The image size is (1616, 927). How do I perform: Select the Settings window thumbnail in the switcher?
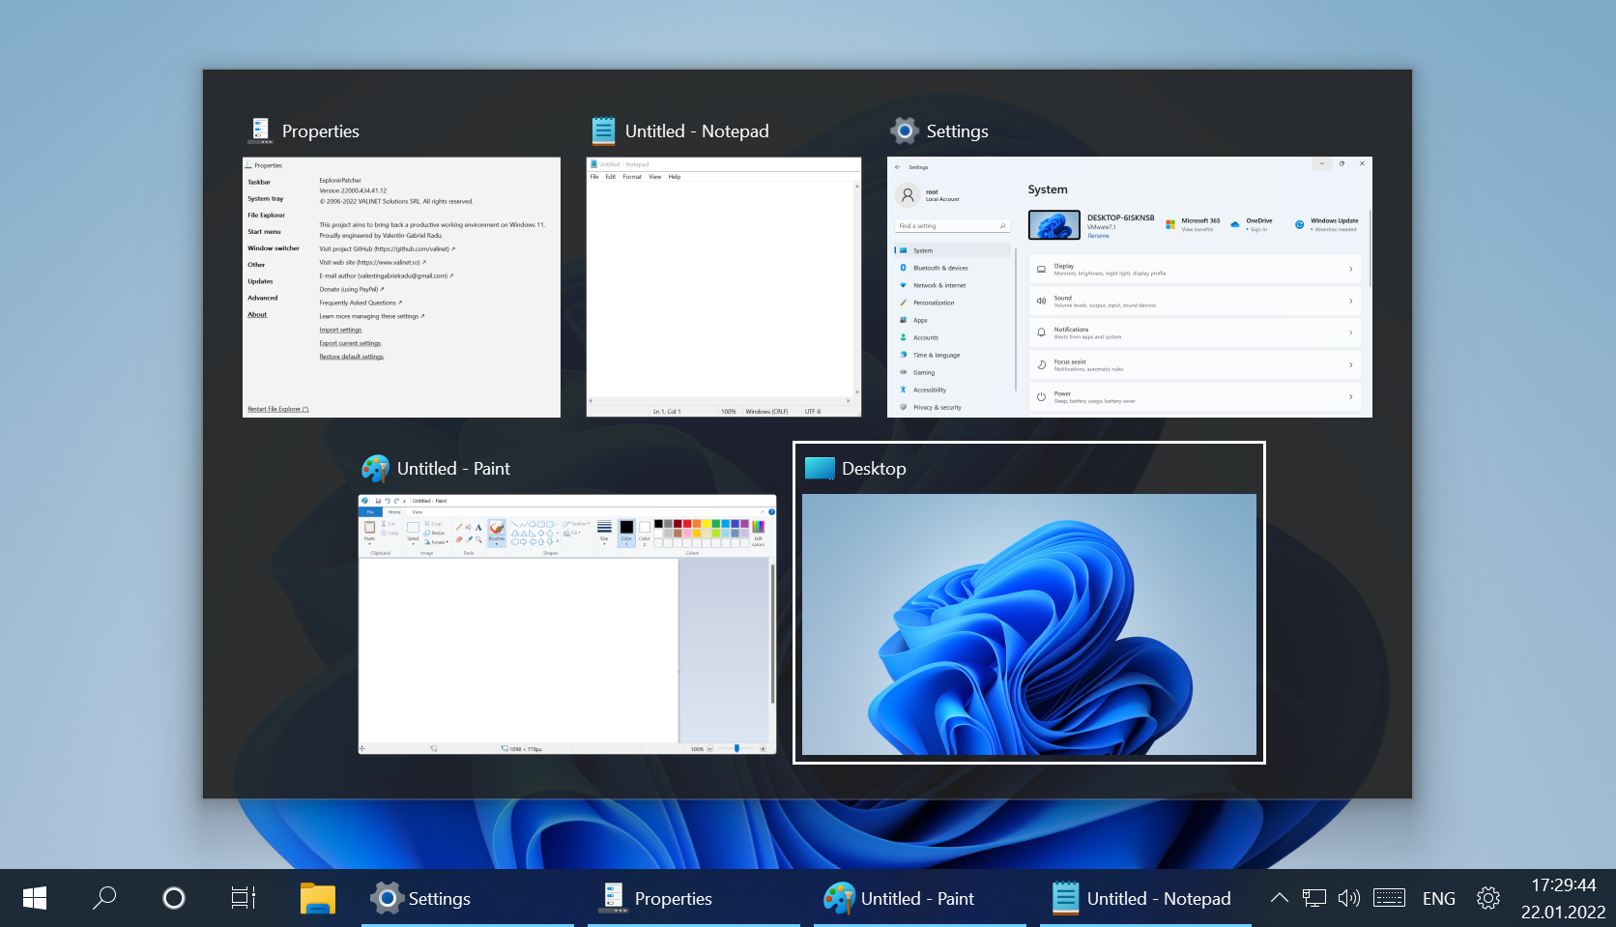[1129, 287]
